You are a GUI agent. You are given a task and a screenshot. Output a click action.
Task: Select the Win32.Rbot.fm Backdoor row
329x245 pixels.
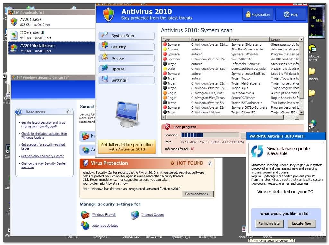pyautogui.click(x=231, y=59)
